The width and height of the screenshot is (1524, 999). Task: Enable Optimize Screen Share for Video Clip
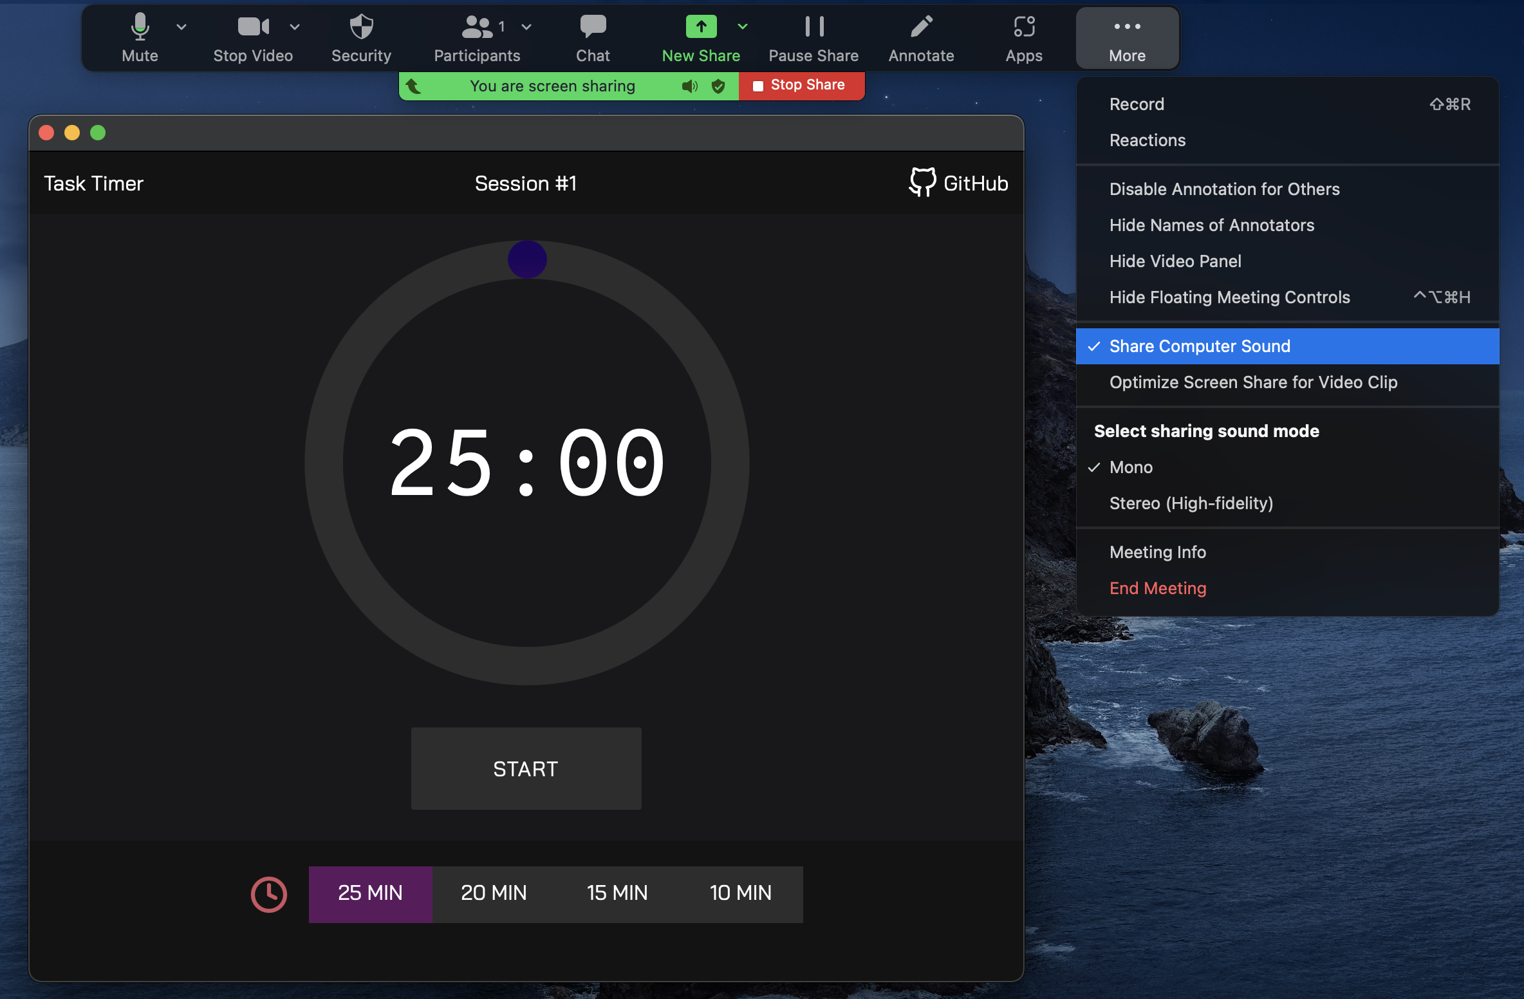pos(1287,382)
